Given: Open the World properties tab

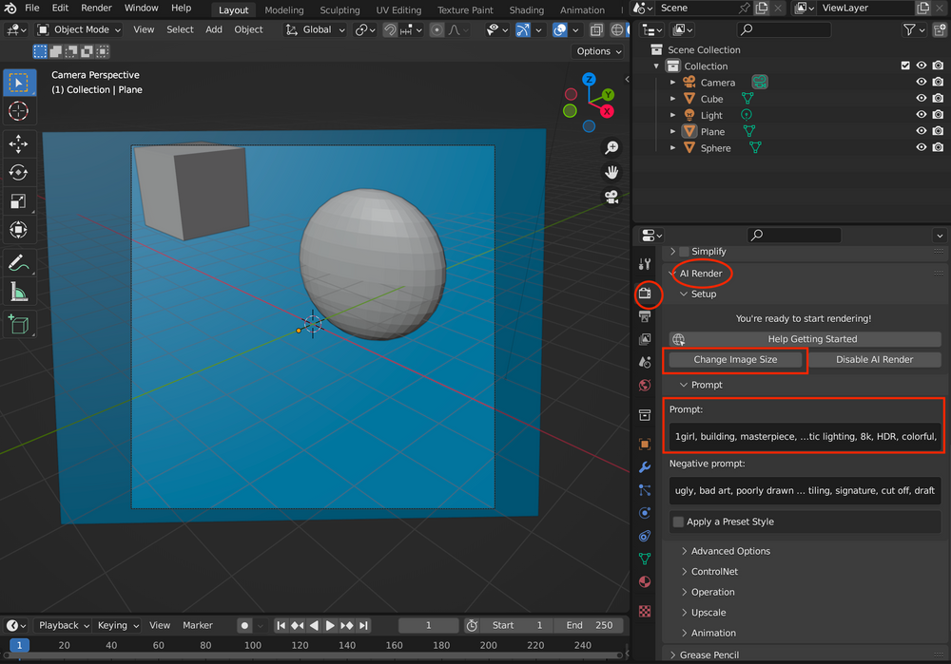Looking at the screenshot, I should 645,386.
